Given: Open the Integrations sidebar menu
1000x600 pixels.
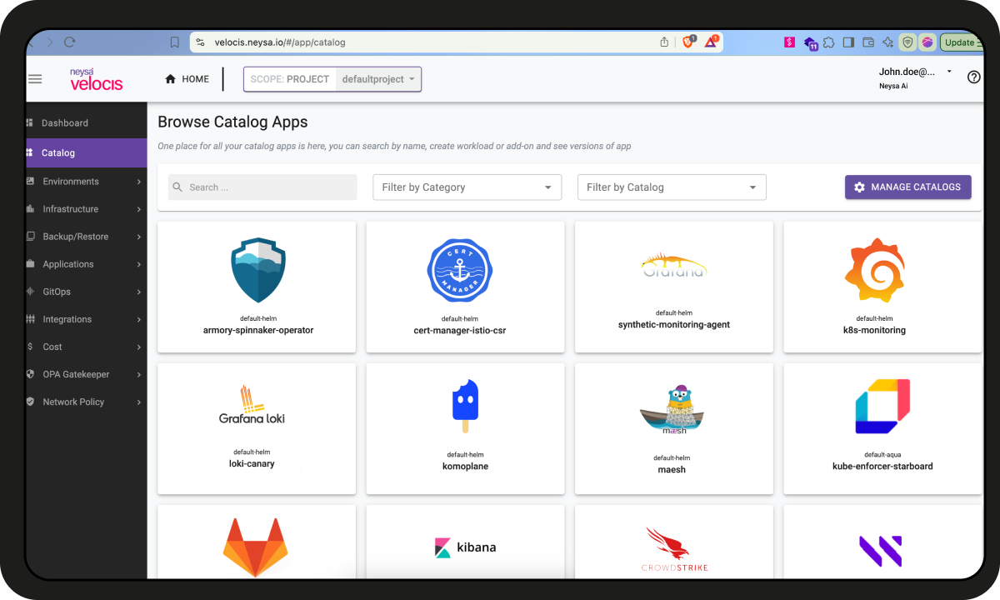Looking at the screenshot, I should [x=87, y=319].
